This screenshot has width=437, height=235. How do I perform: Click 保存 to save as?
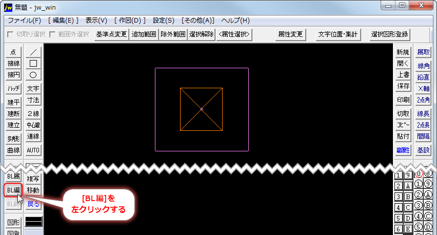click(x=403, y=86)
